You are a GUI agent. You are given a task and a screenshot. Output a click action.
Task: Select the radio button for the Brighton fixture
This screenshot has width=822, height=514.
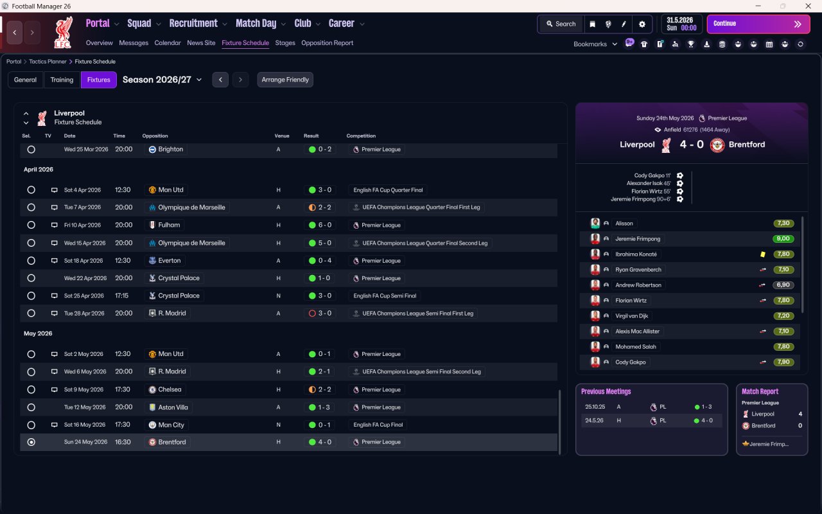[31, 149]
